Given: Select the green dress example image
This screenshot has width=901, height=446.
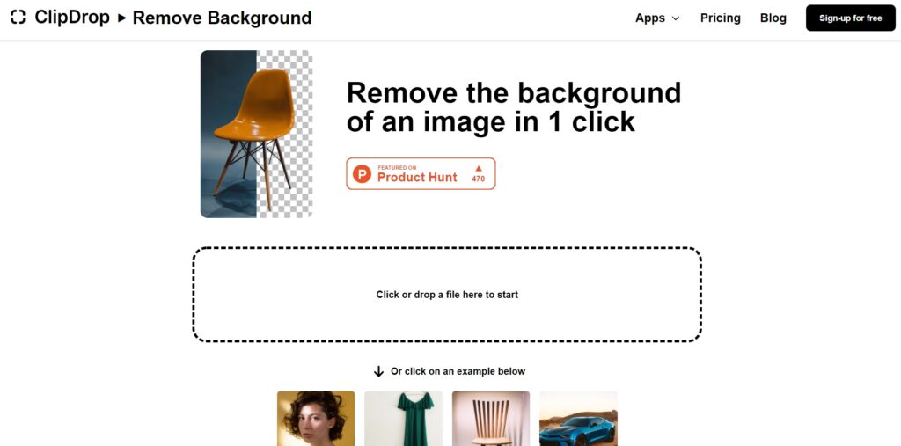Looking at the screenshot, I should coord(403,419).
